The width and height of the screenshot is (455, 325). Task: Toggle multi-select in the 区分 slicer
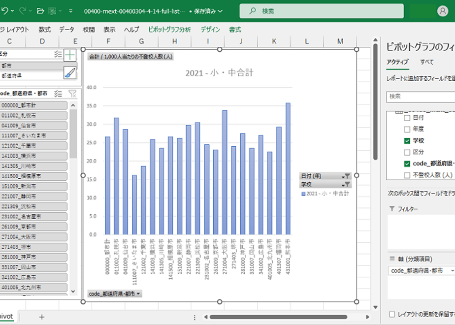[58, 54]
